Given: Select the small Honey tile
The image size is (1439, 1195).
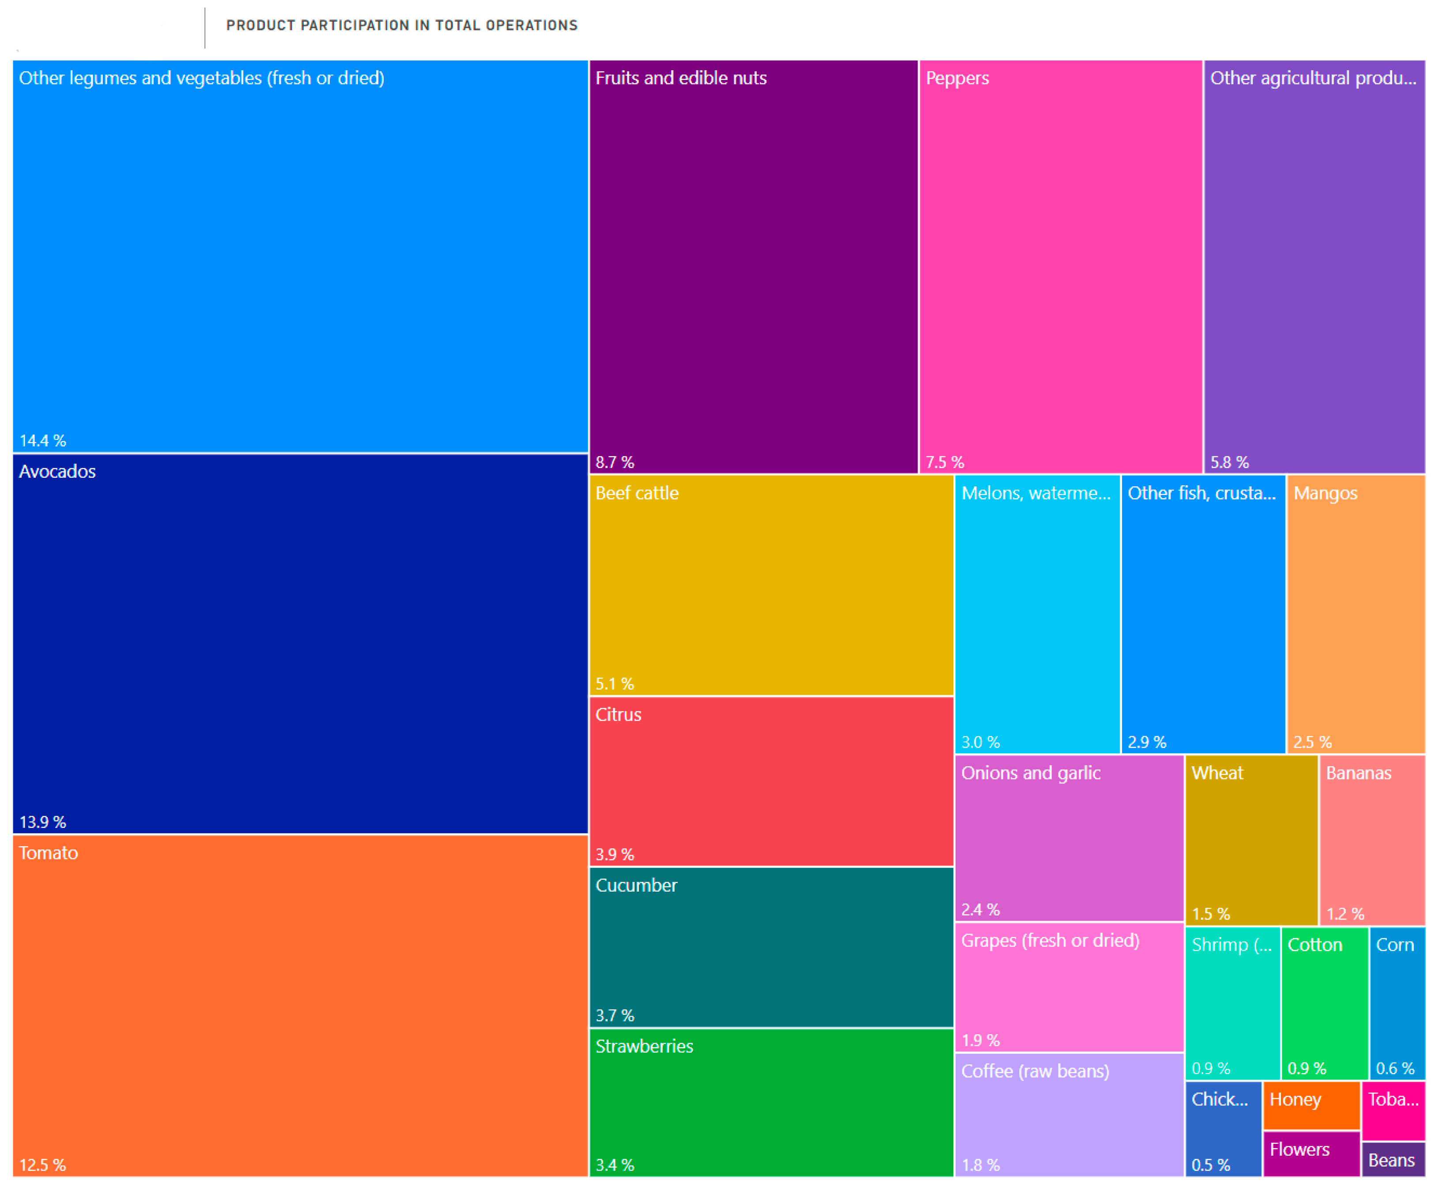Looking at the screenshot, I should coord(1311,1105).
